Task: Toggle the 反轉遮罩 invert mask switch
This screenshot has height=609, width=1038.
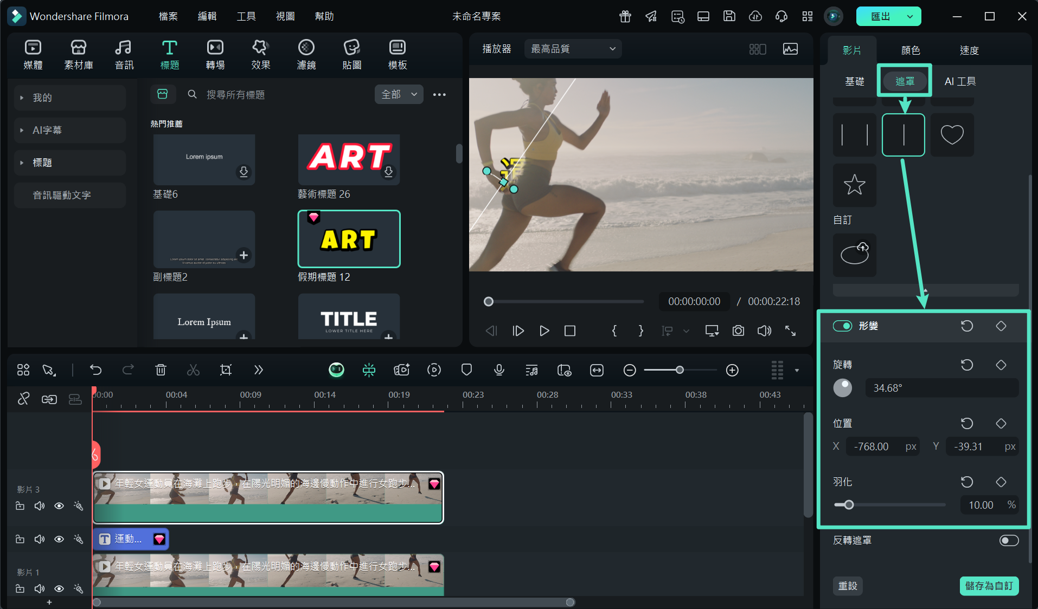Action: tap(1009, 540)
